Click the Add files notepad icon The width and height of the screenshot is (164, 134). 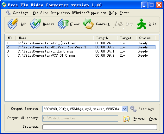point(13,24)
